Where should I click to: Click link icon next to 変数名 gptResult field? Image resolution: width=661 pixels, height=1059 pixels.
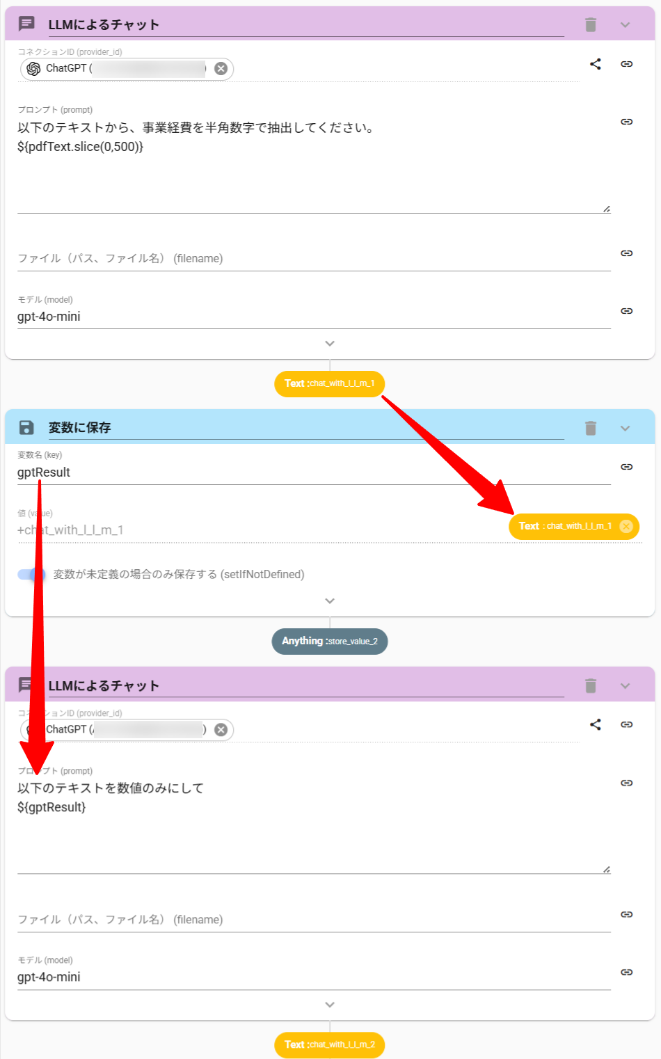[x=627, y=467]
